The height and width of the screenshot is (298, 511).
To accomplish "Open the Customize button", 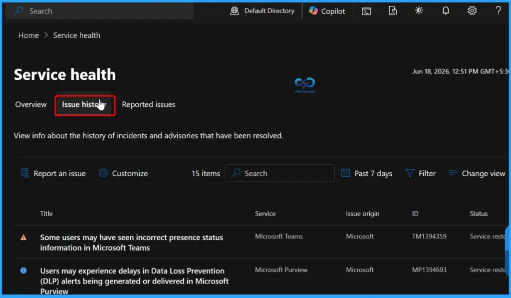I will tap(123, 173).
